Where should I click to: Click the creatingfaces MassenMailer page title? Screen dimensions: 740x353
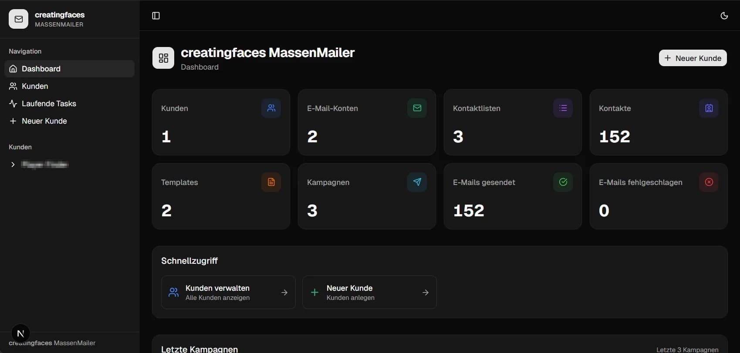pos(267,53)
